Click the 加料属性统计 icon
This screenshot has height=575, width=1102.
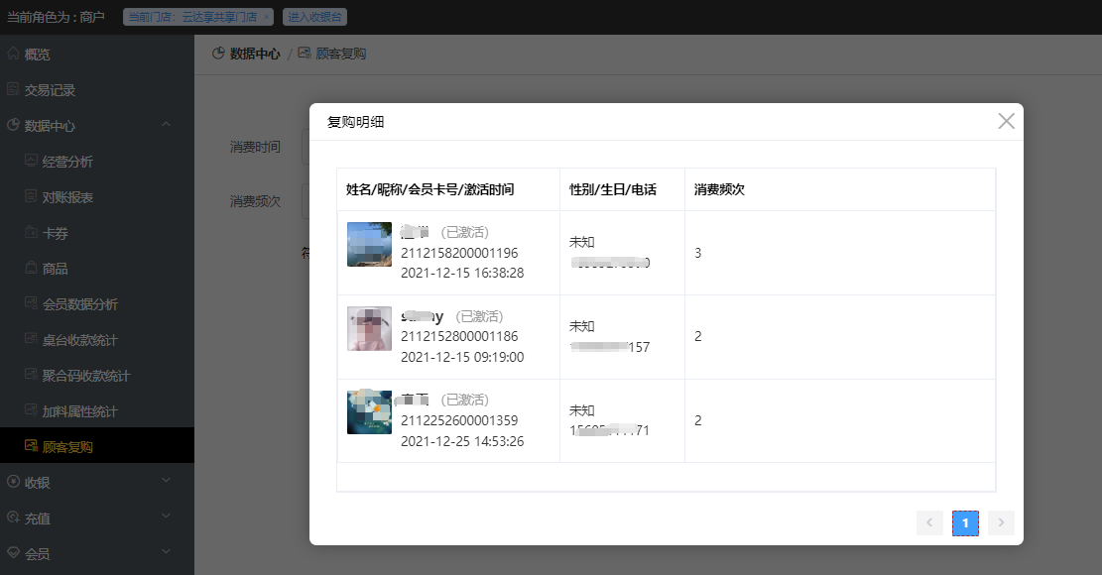click(x=31, y=410)
